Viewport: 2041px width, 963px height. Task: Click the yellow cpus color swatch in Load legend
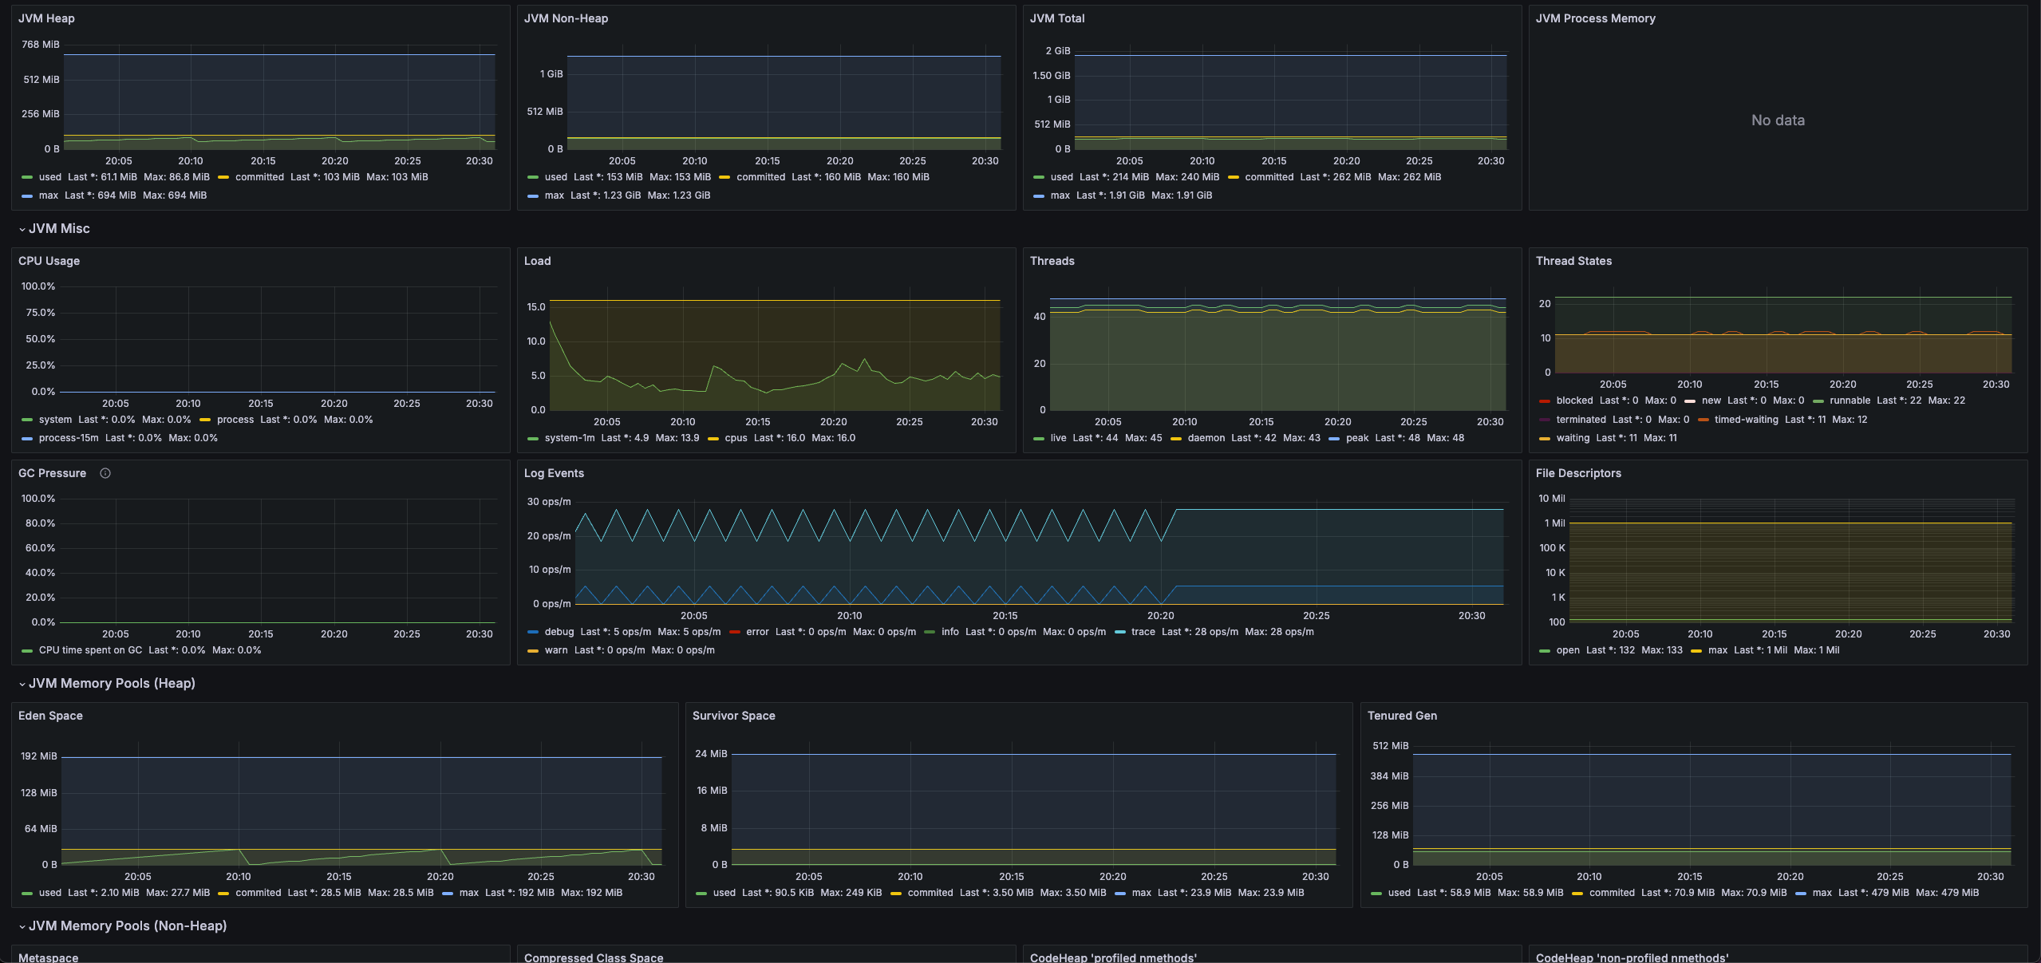pyautogui.click(x=713, y=438)
